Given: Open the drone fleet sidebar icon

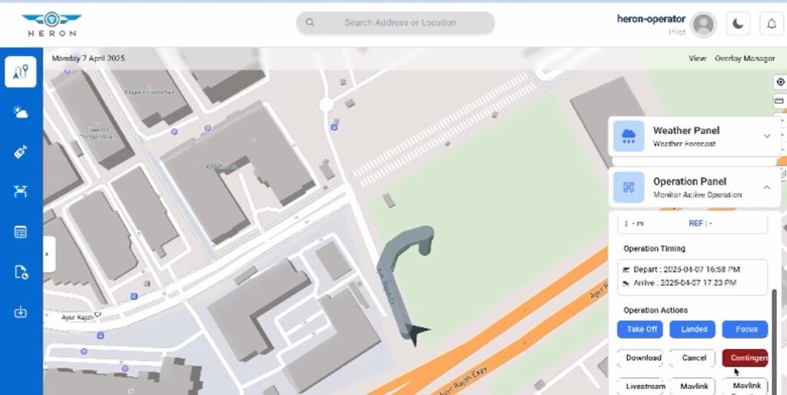Looking at the screenshot, I should tap(21, 192).
